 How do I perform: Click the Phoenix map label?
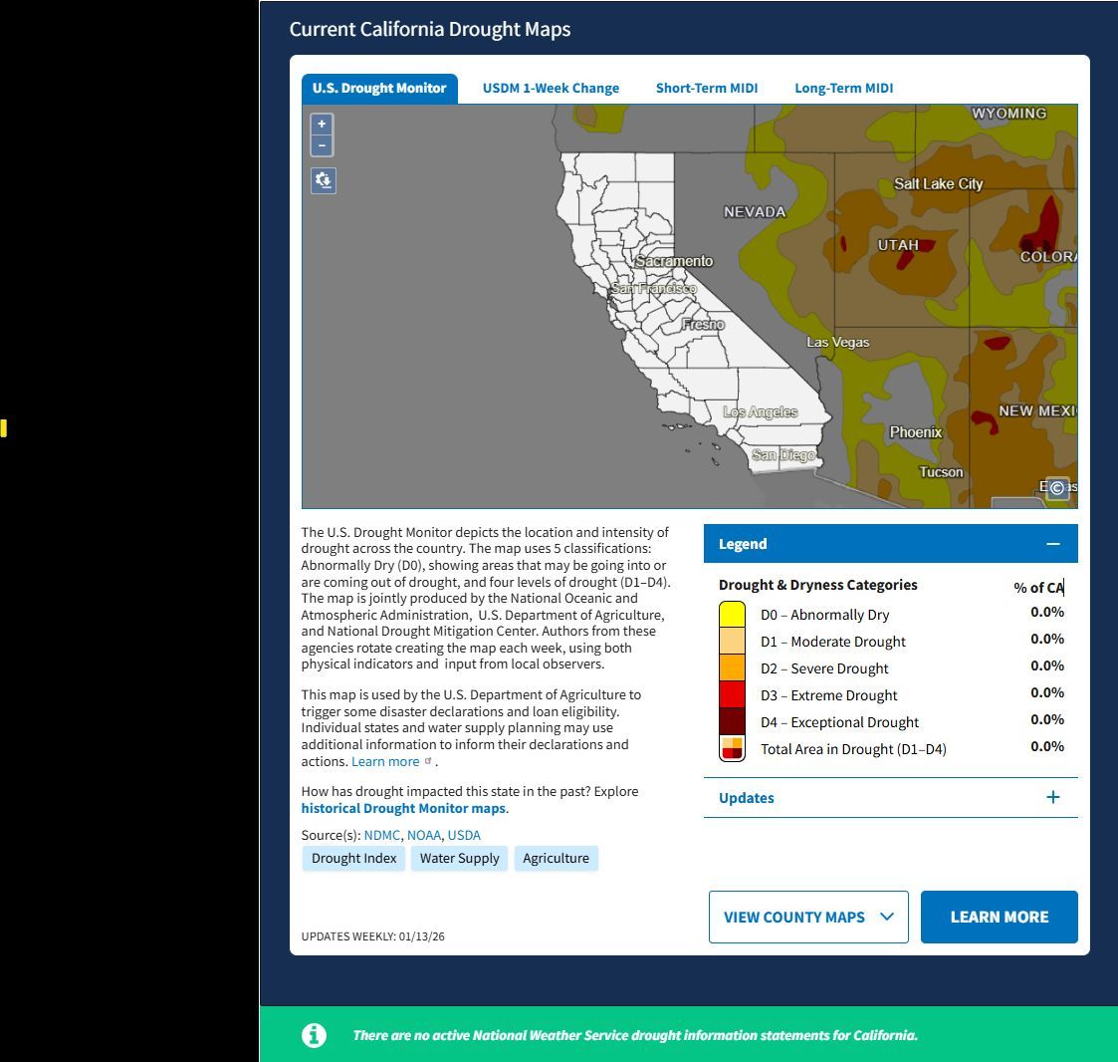[x=916, y=432]
